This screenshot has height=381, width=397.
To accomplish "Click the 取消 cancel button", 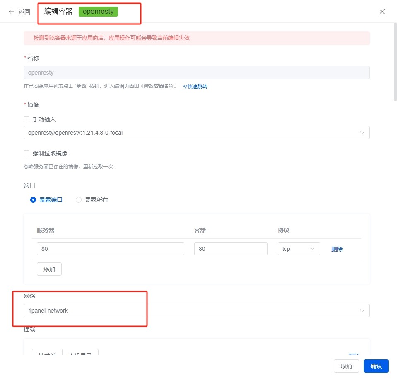I will point(346,366).
